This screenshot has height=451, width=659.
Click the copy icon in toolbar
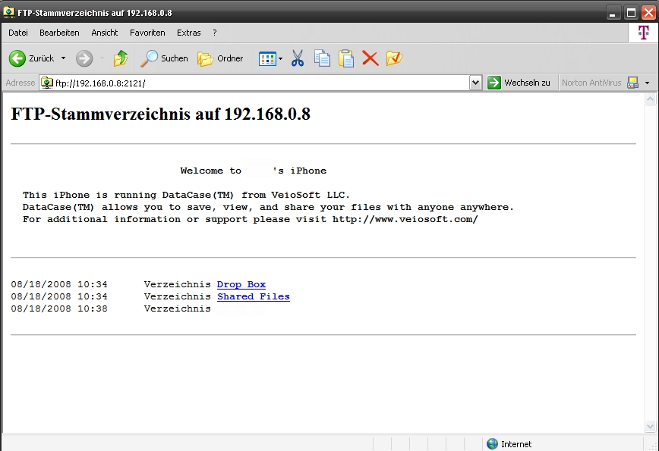pos(322,58)
